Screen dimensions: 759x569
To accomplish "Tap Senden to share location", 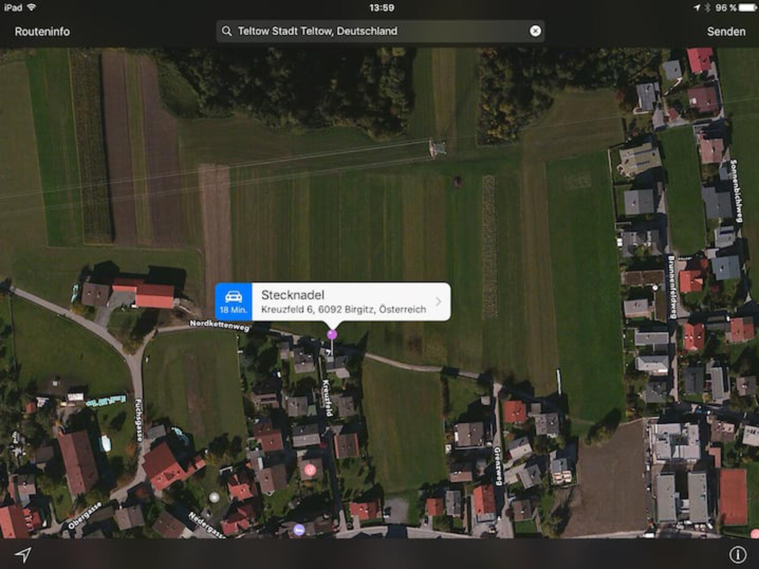I will click(x=726, y=31).
